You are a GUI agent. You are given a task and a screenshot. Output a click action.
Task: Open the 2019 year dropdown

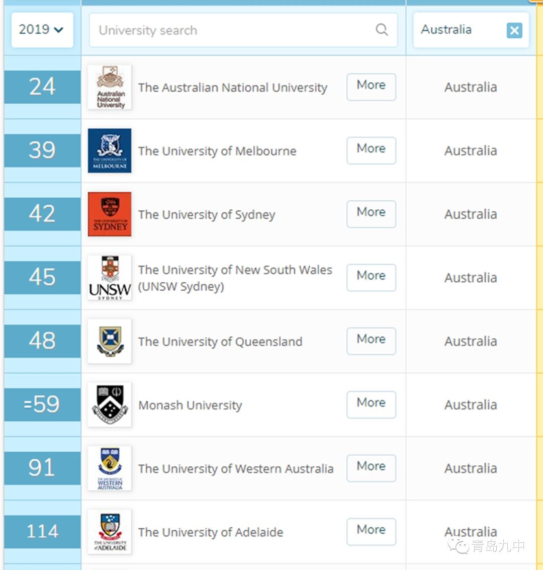[x=42, y=30]
